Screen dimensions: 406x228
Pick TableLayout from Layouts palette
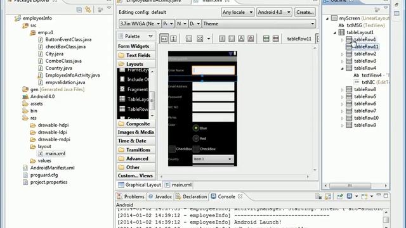(x=134, y=99)
